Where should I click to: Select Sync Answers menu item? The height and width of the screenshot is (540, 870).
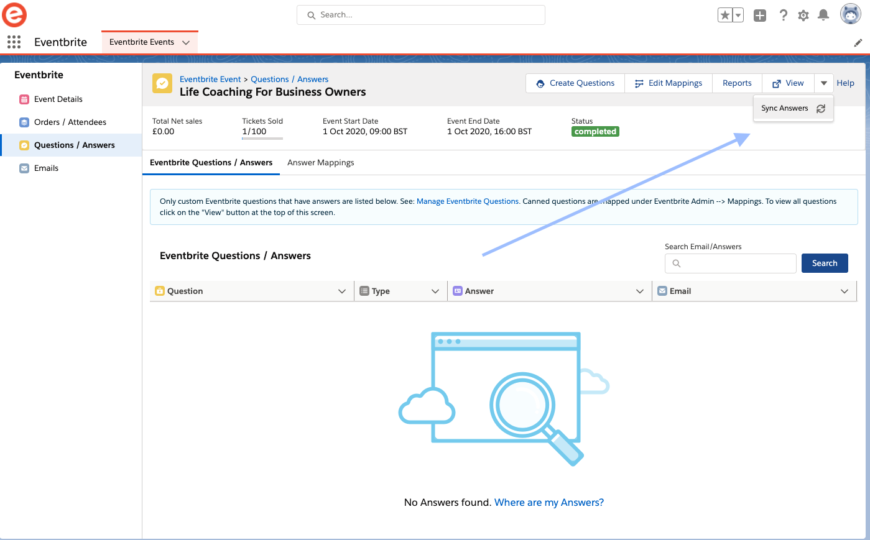tap(793, 108)
